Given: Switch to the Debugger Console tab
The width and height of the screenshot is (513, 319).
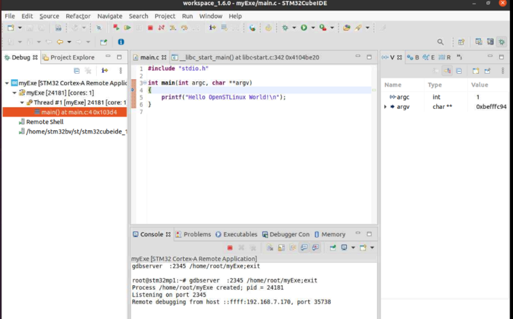Looking at the screenshot, I should coord(285,234).
